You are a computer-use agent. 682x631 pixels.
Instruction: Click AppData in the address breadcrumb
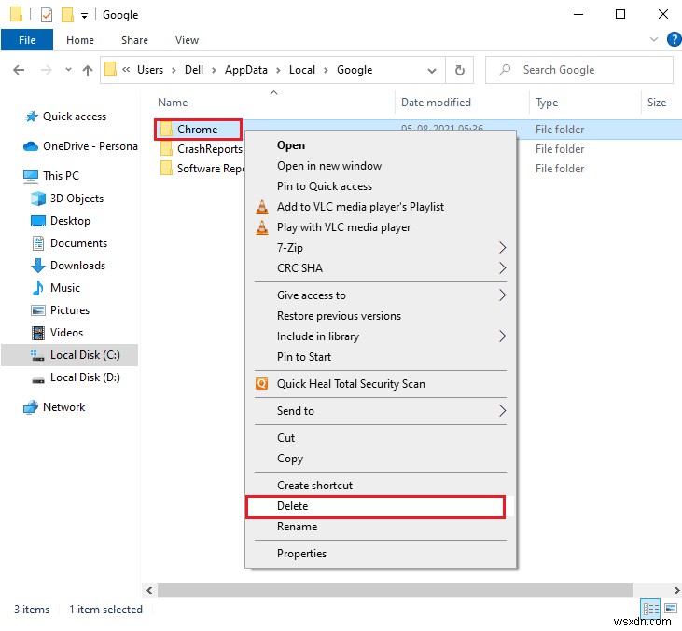[x=245, y=70]
